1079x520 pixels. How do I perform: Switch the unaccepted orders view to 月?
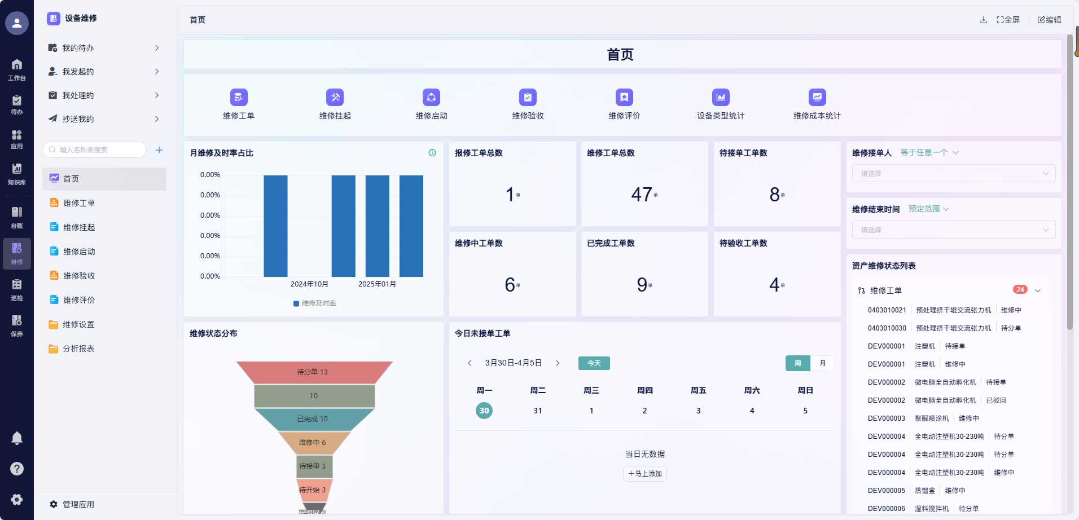tap(823, 363)
